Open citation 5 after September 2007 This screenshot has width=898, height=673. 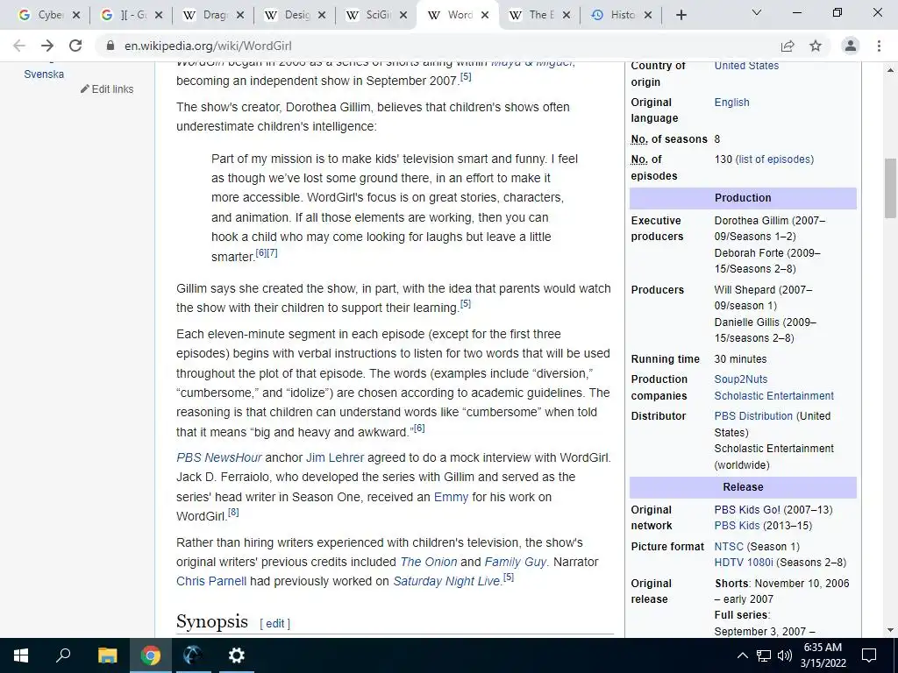[467, 76]
